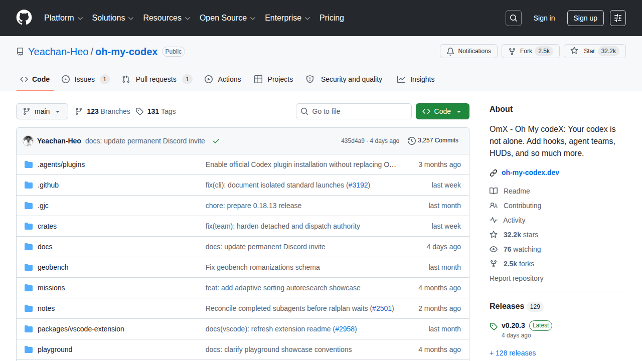Screen dimensions: 642x361
Task: Select the Code tab
Action: pos(35,79)
